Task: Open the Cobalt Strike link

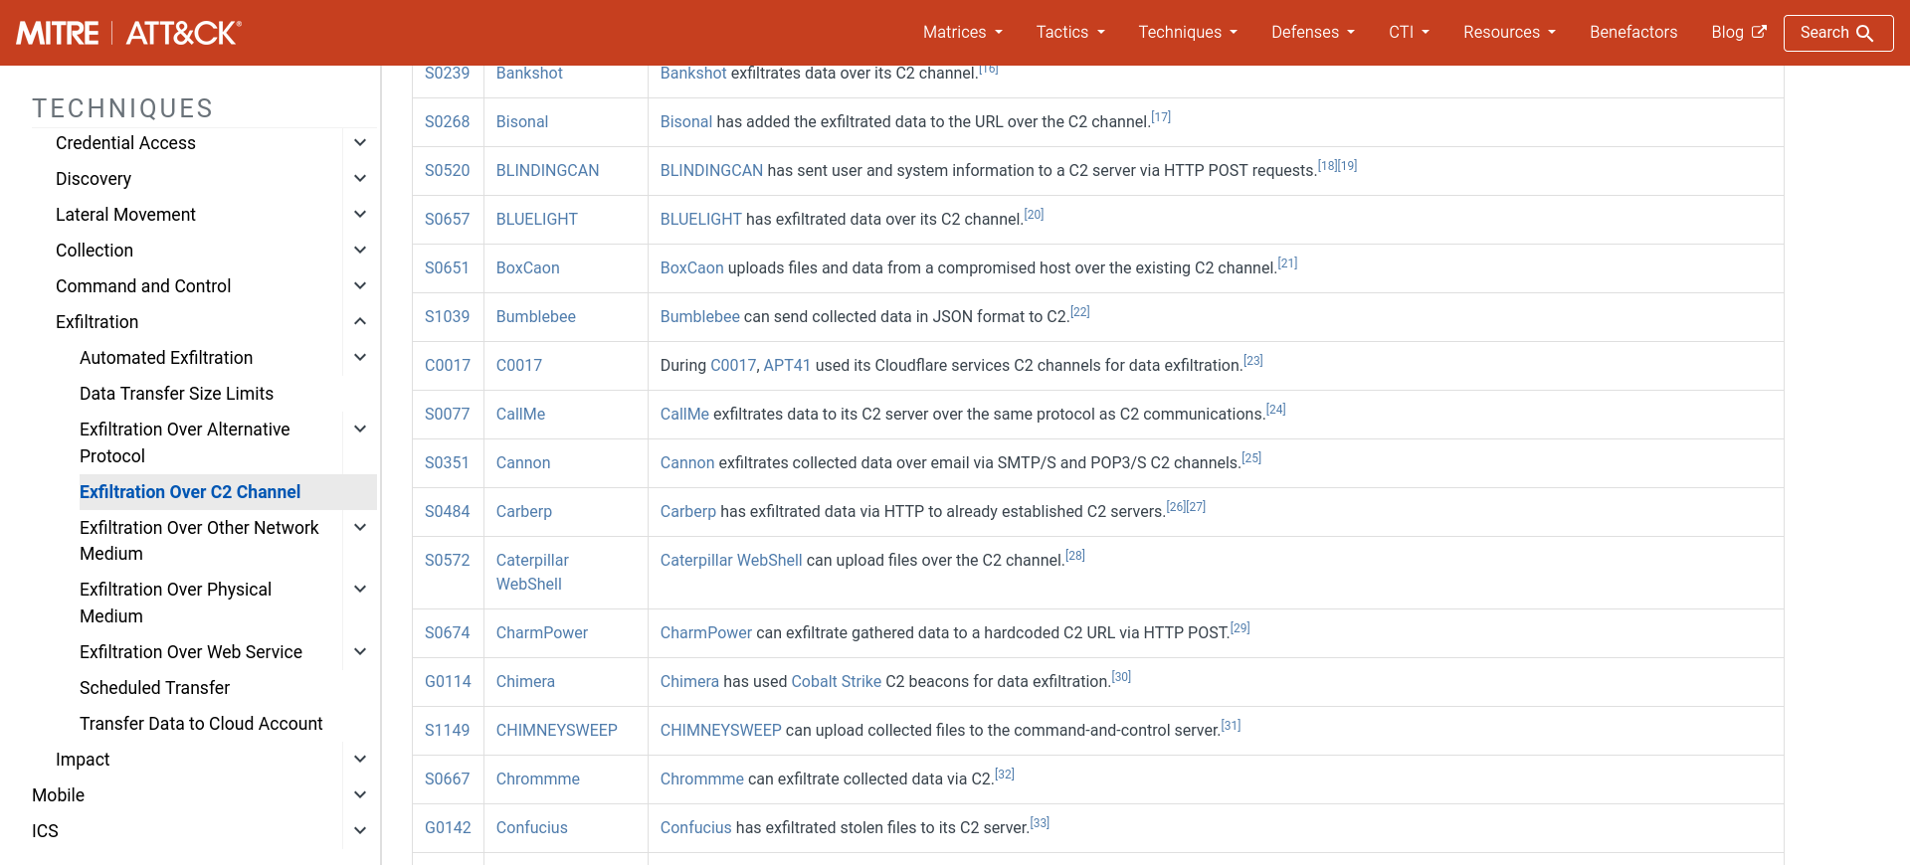Action: tap(836, 682)
